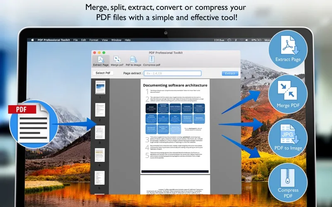Screen dimensions: 332x207
Task: Open the File menu
Action: pos(76,40)
